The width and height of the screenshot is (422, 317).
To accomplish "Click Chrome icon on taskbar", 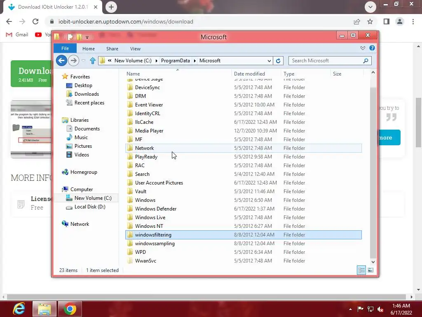I will click(70, 309).
